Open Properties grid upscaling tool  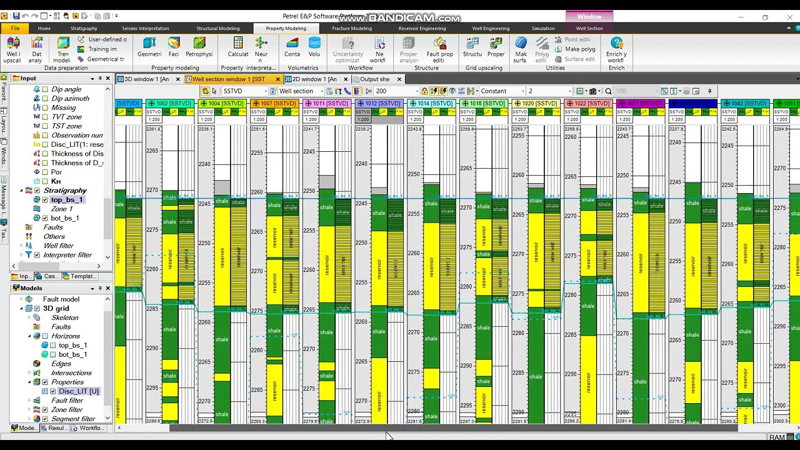click(x=496, y=47)
